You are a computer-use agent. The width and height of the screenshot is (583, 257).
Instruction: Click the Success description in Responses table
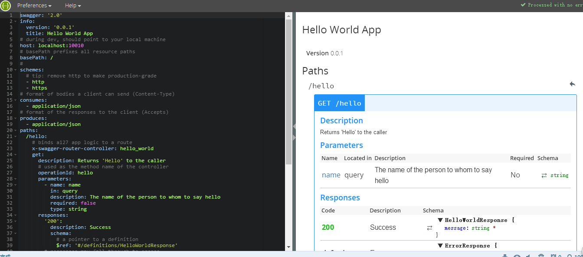click(383, 228)
